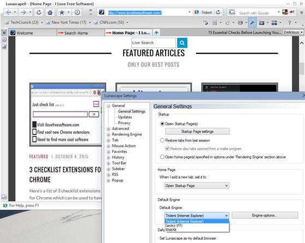The width and height of the screenshot is (305, 243).
Task: Expand the Mouse Action tree node
Action: pos(108,146)
